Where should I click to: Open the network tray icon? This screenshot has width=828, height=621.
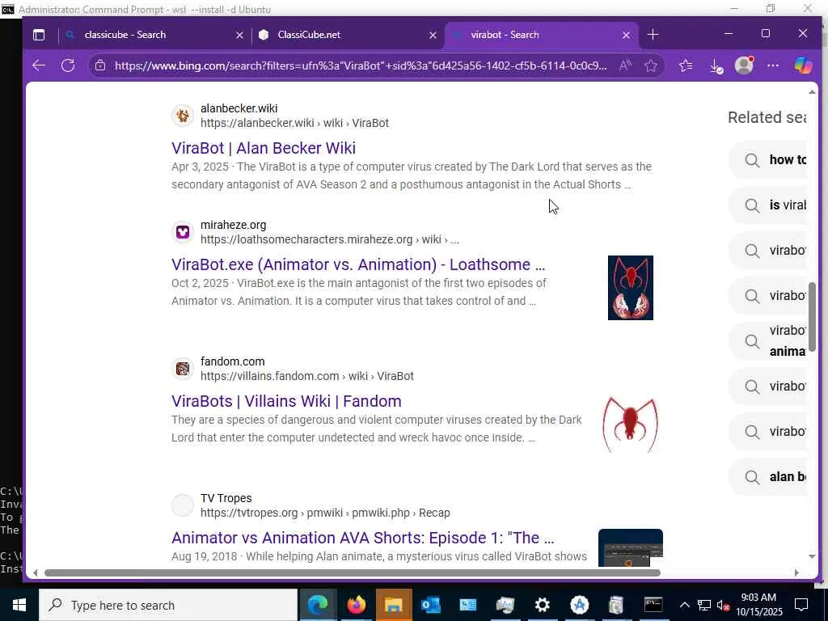(x=704, y=605)
